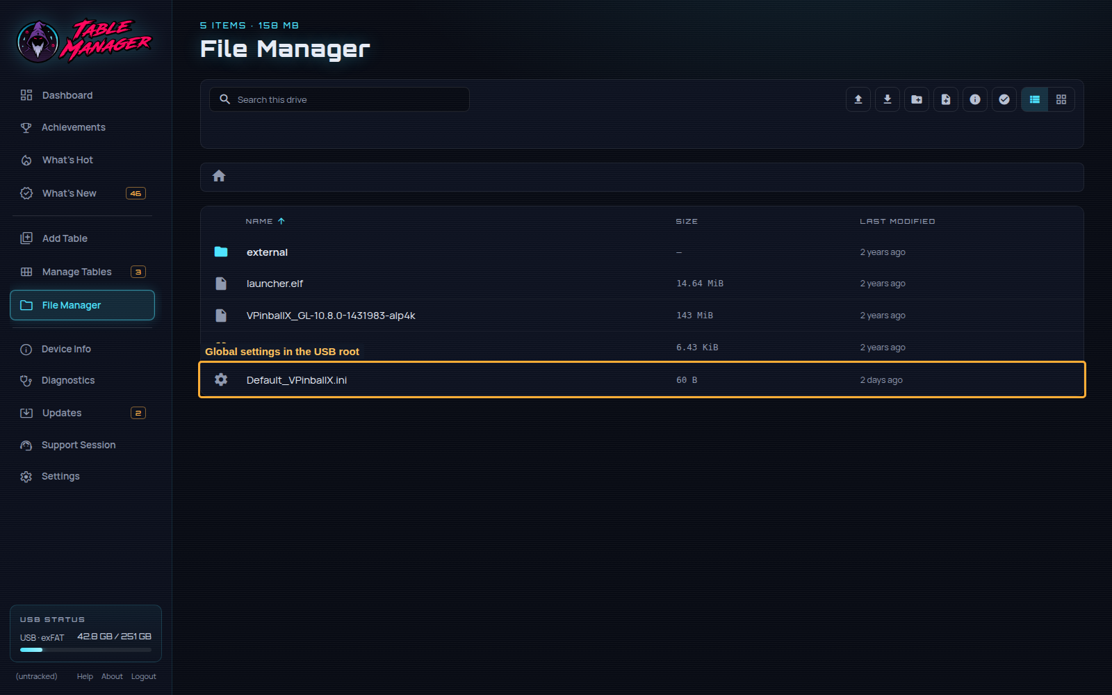This screenshot has width=1112, height=695.
Task: Click the upload file toolbar icon
Action: pos(858,99)
